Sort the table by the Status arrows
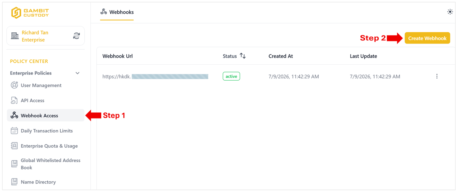Image resolution: width=457 pixels, height=192 pixels. point(243,56)
